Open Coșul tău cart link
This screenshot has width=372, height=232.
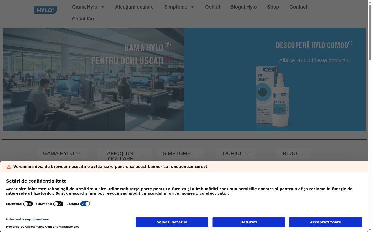pos(83,19)
